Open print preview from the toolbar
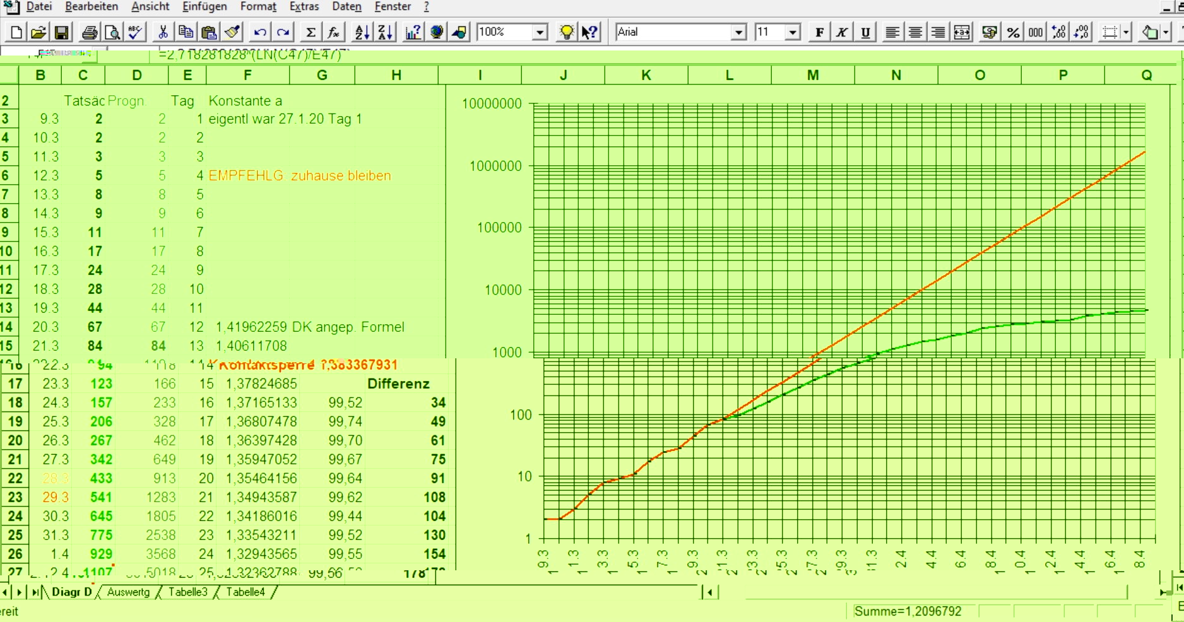 click(112, 32)
